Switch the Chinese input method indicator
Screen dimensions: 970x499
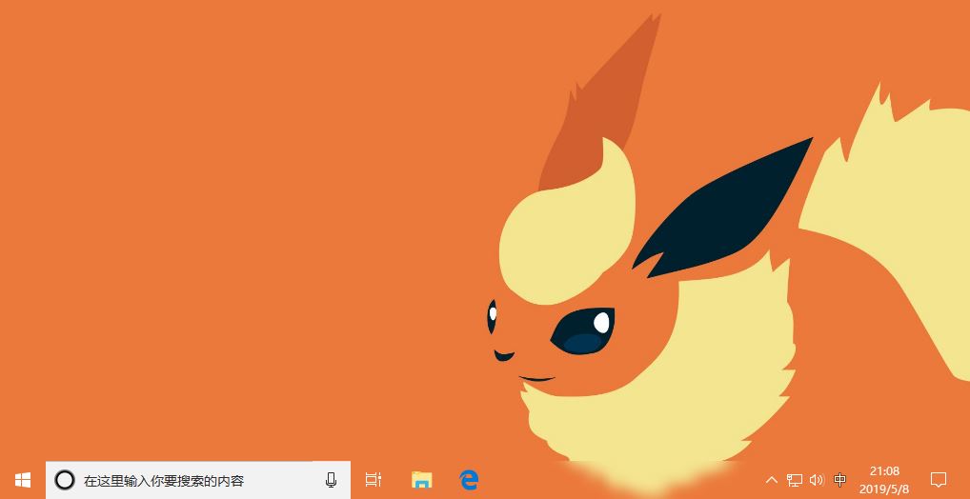click(840, 480)
